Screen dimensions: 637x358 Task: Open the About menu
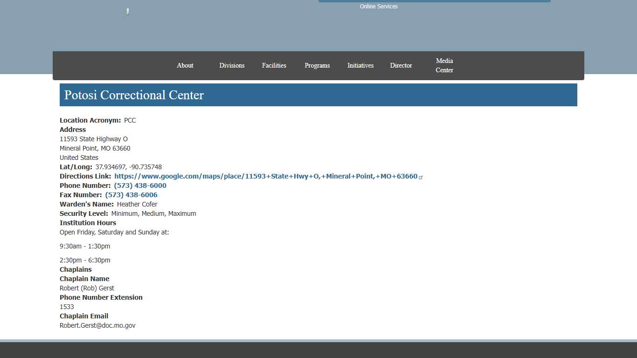pos(185,65)
